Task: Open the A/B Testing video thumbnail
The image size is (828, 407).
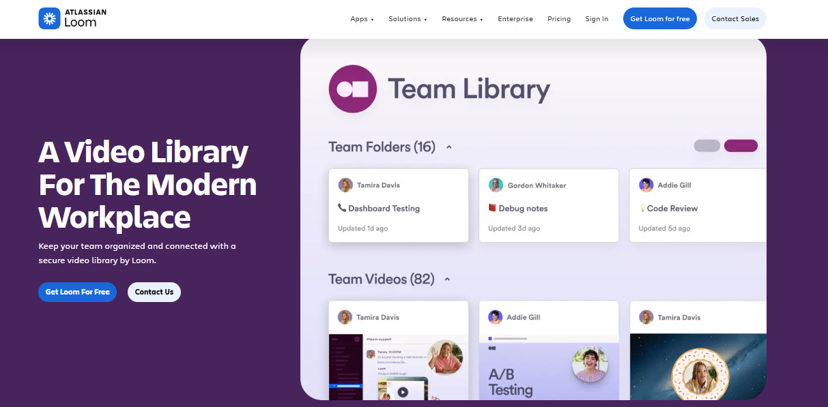Action: [x=549, y=367]
